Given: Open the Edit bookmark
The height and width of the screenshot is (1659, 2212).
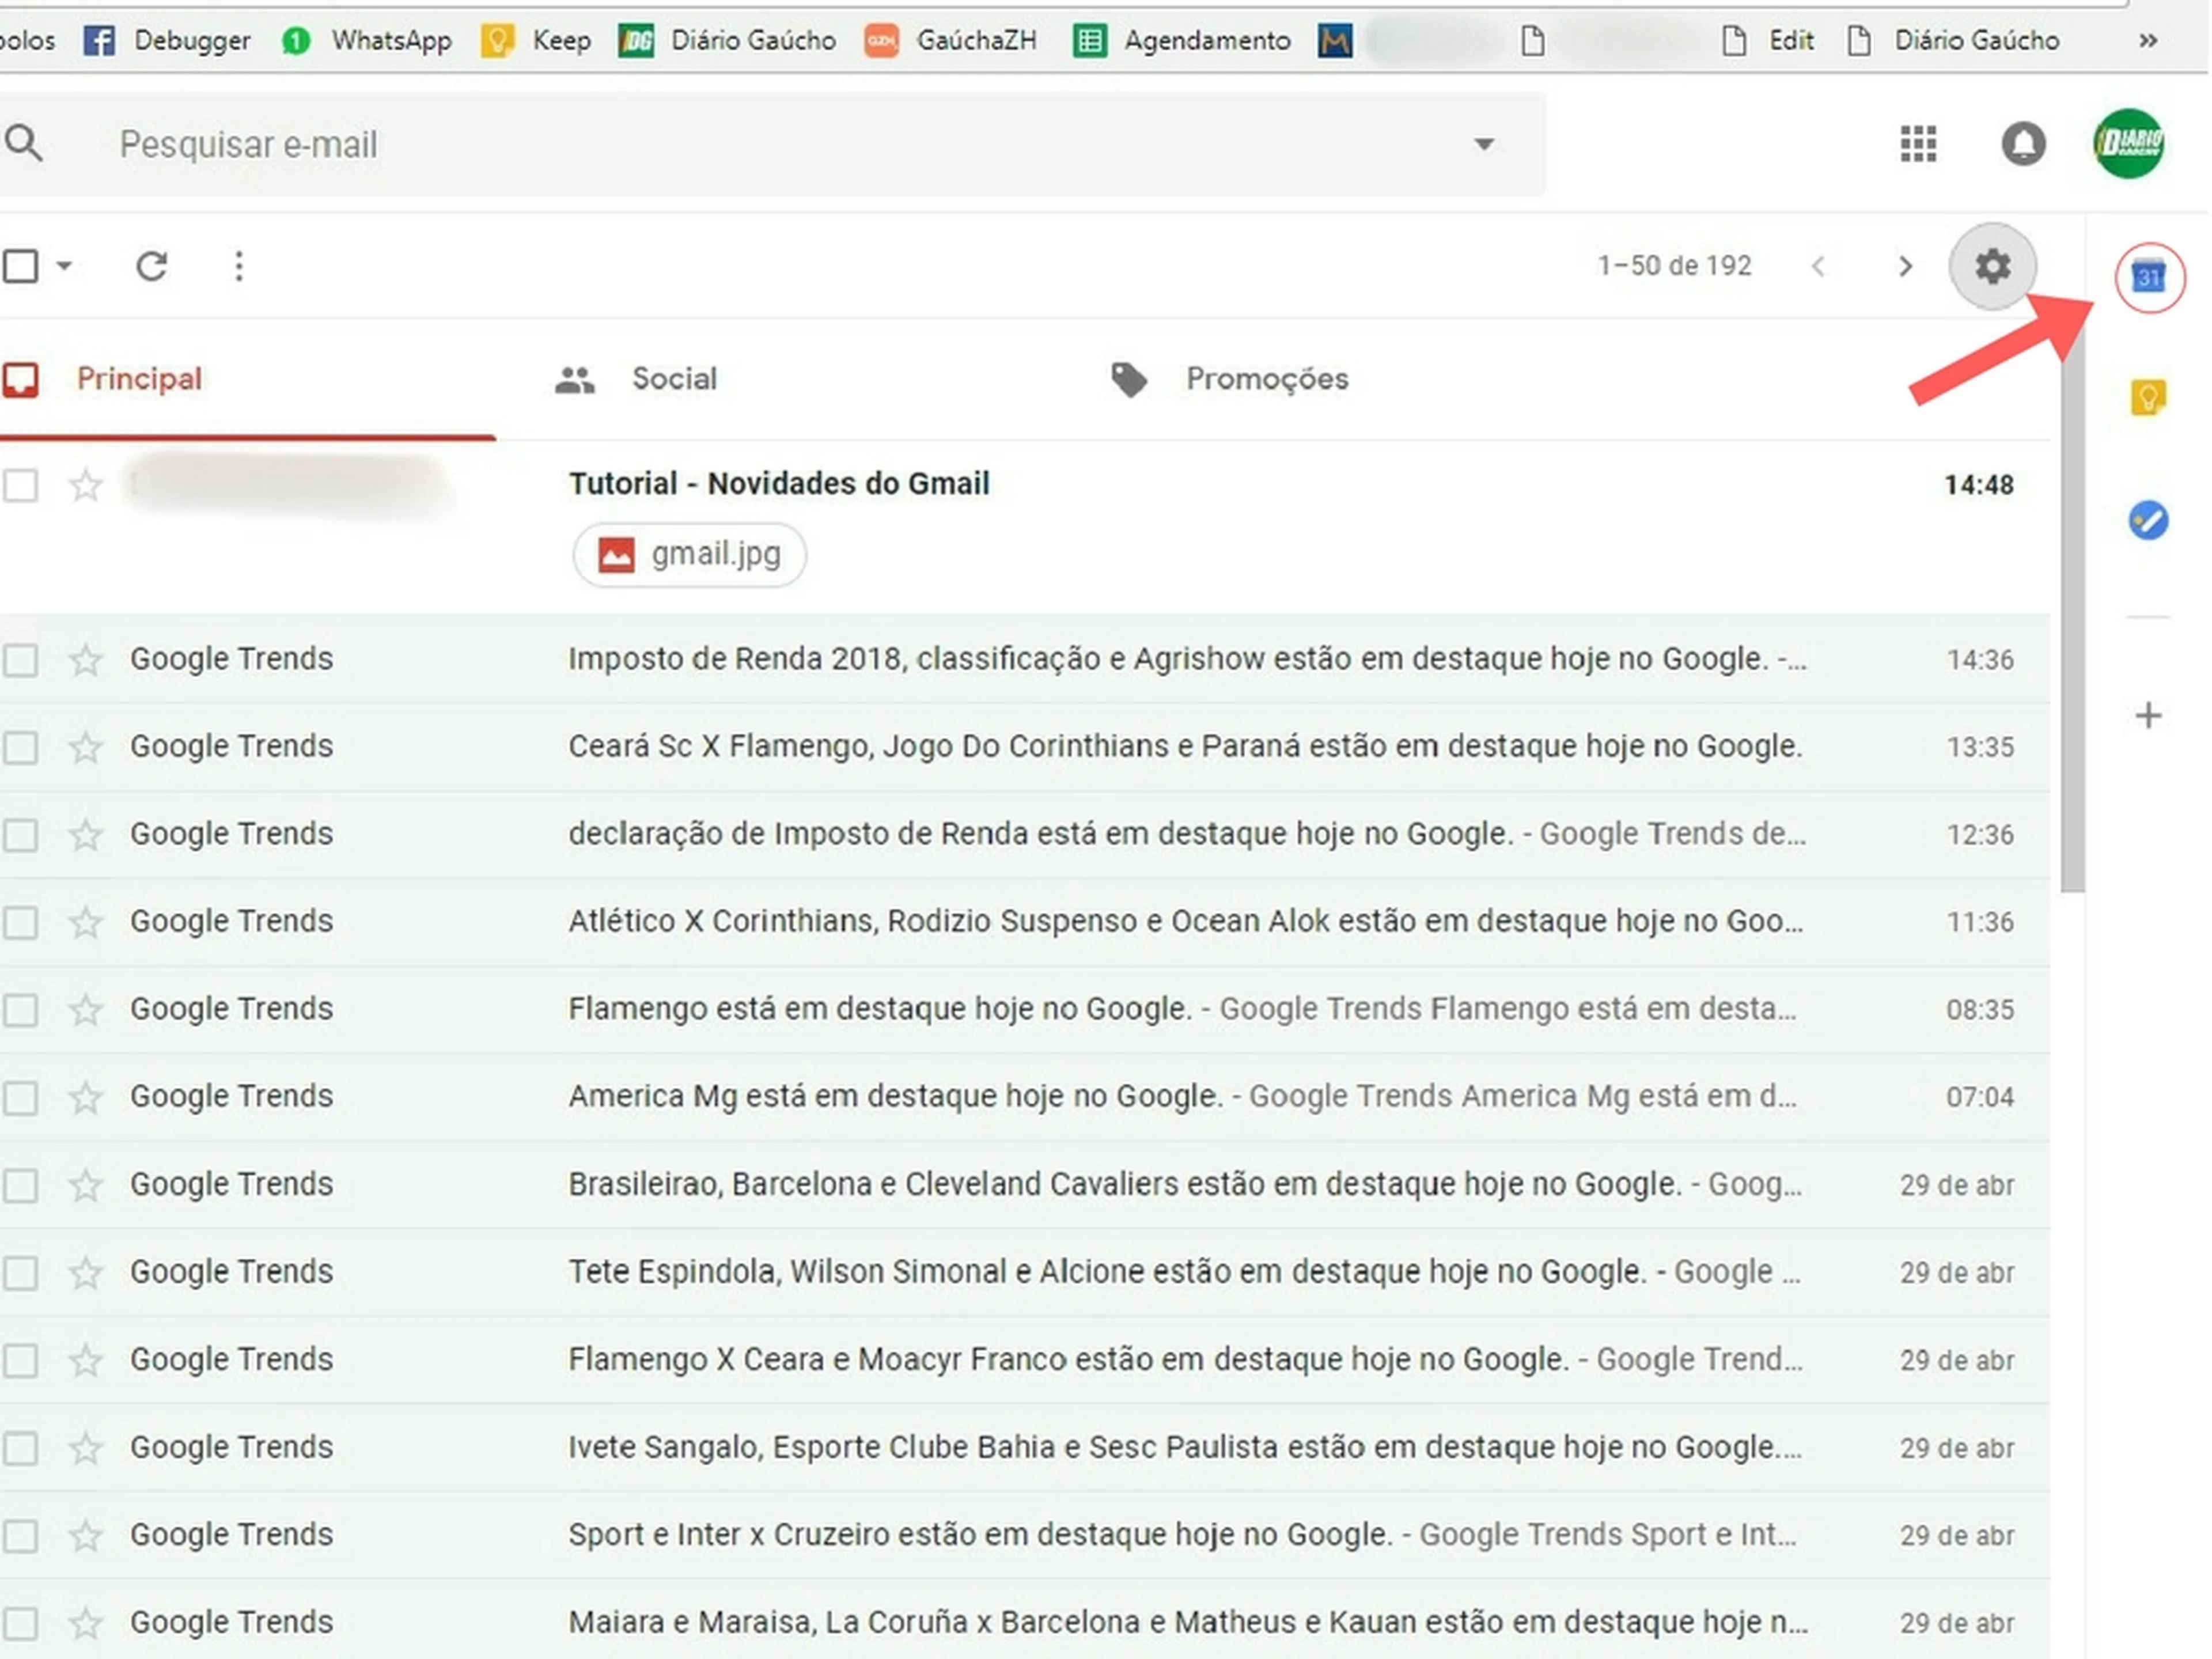Looking at the screenshot, I should (1769, 40).
